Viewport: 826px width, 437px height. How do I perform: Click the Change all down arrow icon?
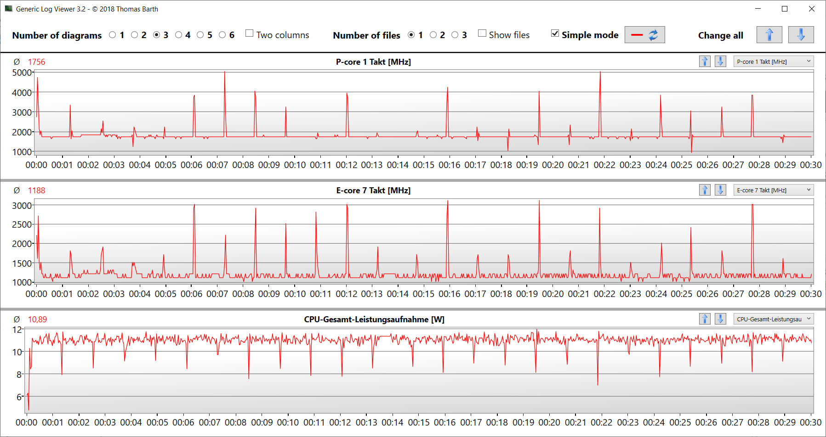[x=801, y=35]
